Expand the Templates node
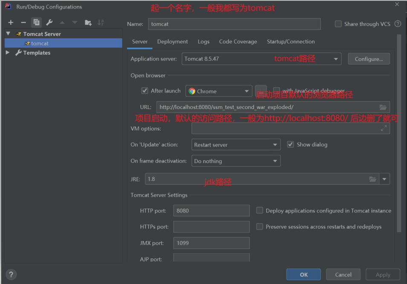This screenshot has height=284, width=407. (x=7, y=52)
